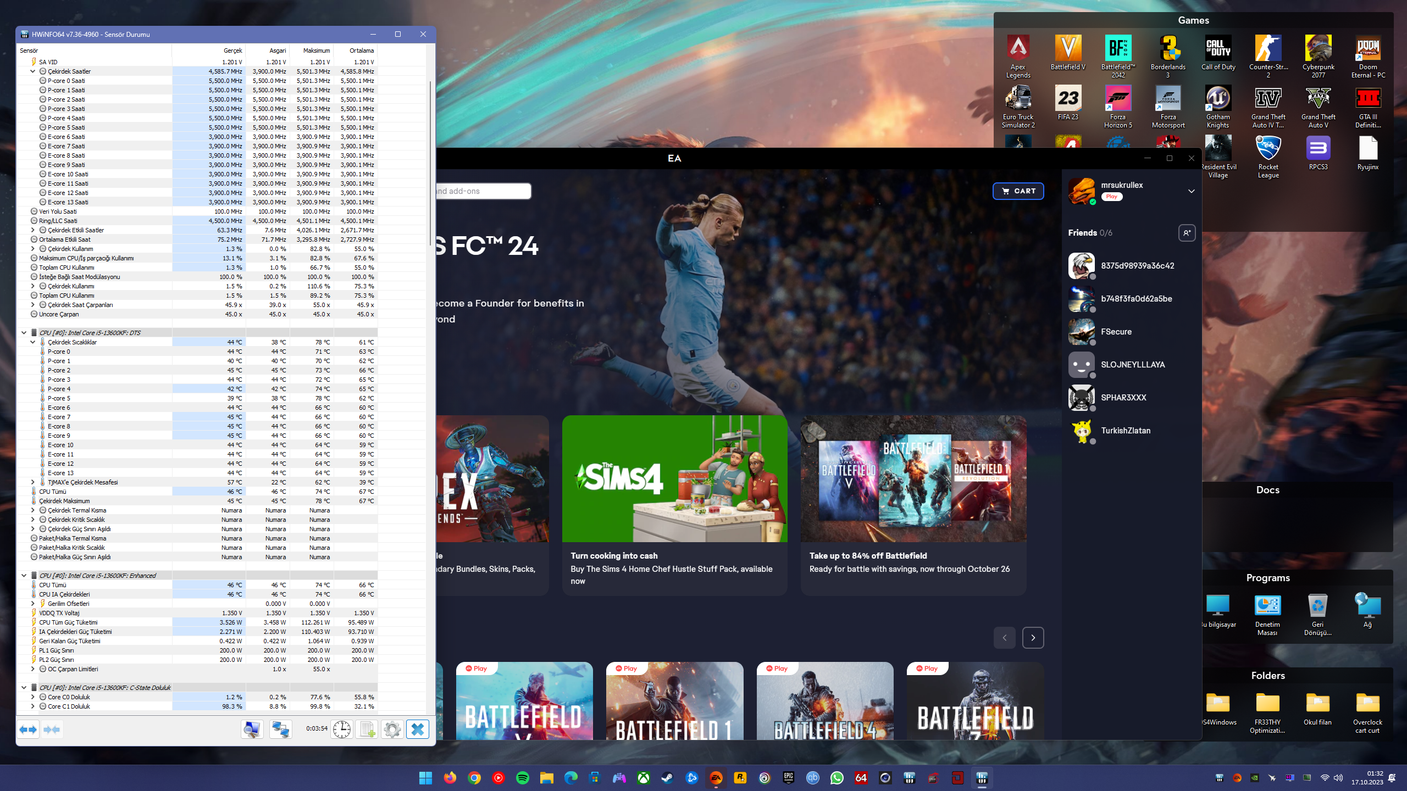Click Asgari column header
The height and width of the screenshot is (791, 1407).
(268, 51)
